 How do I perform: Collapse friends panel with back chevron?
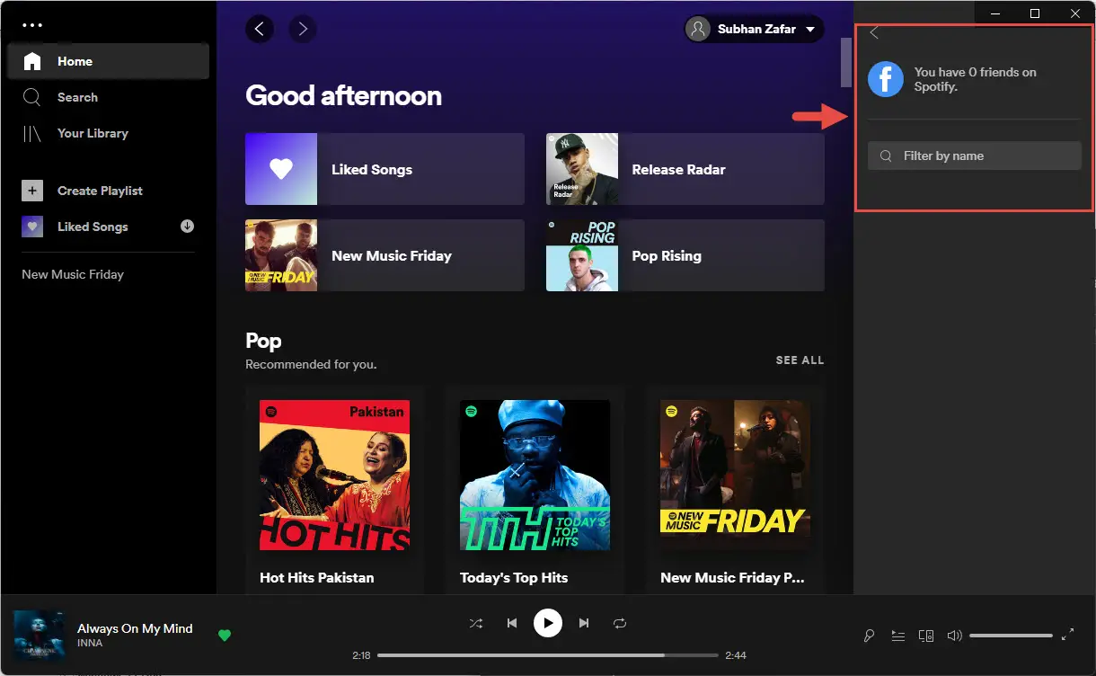coord(874,32)
